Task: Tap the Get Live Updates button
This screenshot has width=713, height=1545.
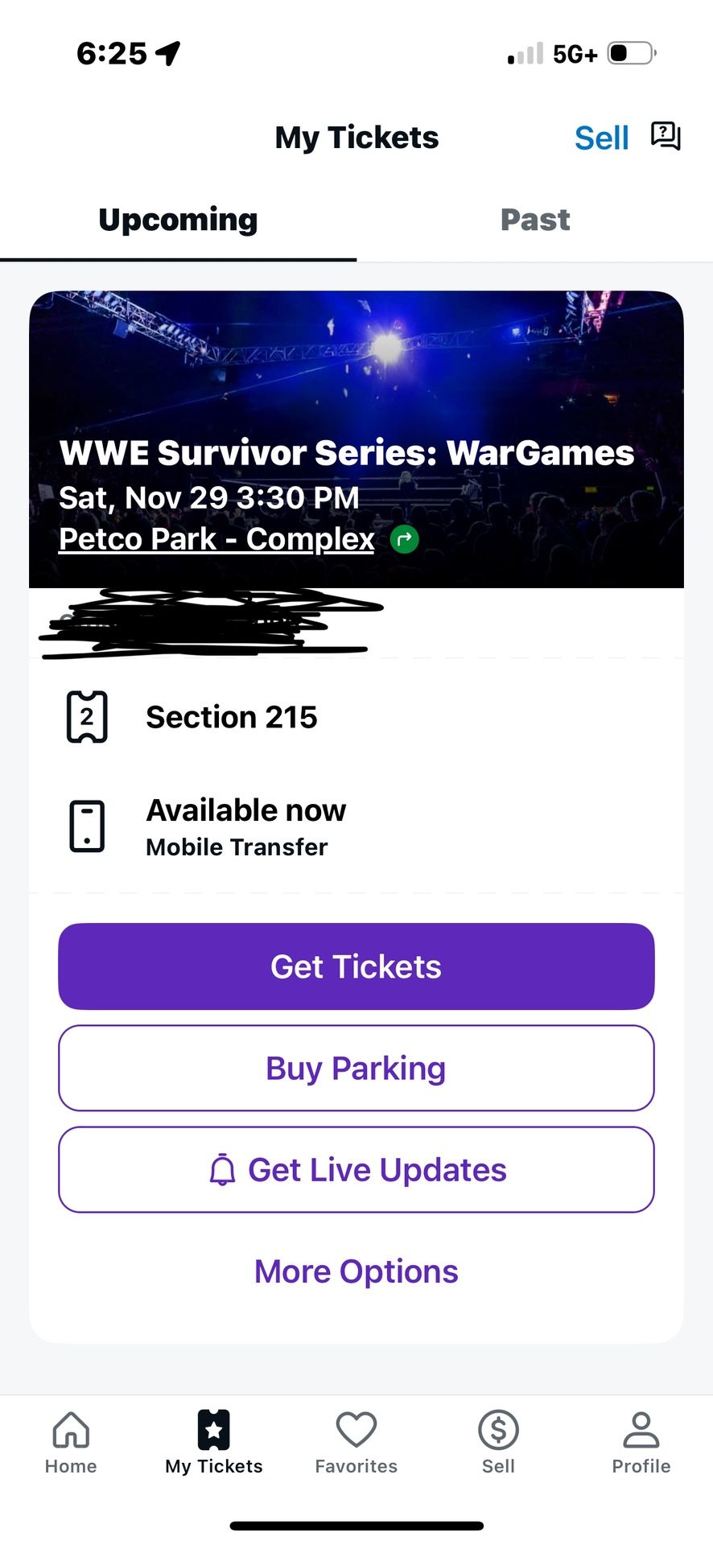Action: click(x=356, y=1169)
